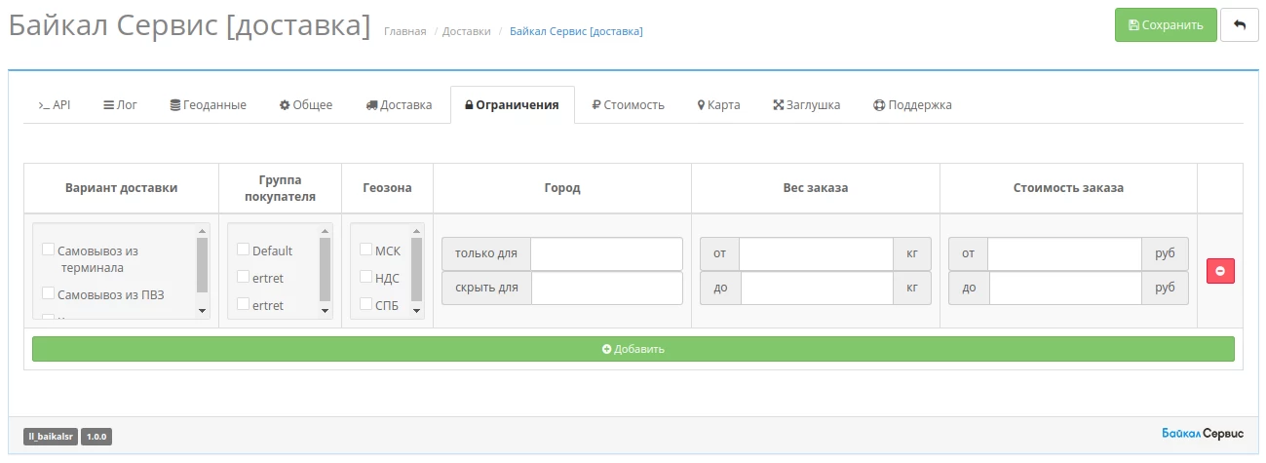Tick the first ertret checkbox

click(x=243, y=278)
